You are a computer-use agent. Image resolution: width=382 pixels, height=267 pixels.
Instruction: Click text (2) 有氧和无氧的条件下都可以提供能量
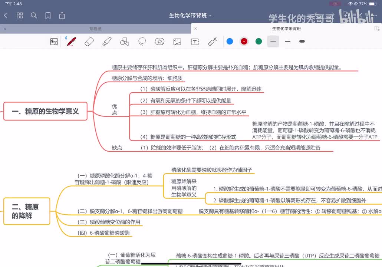pyautogui.click(x=186, y=100)
